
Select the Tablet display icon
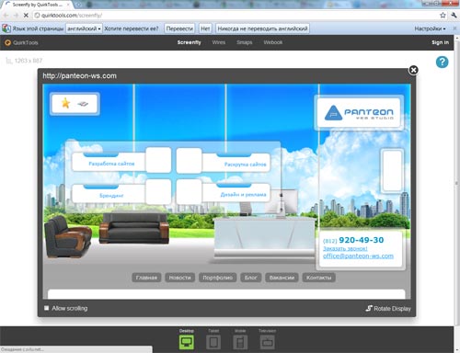213,342
